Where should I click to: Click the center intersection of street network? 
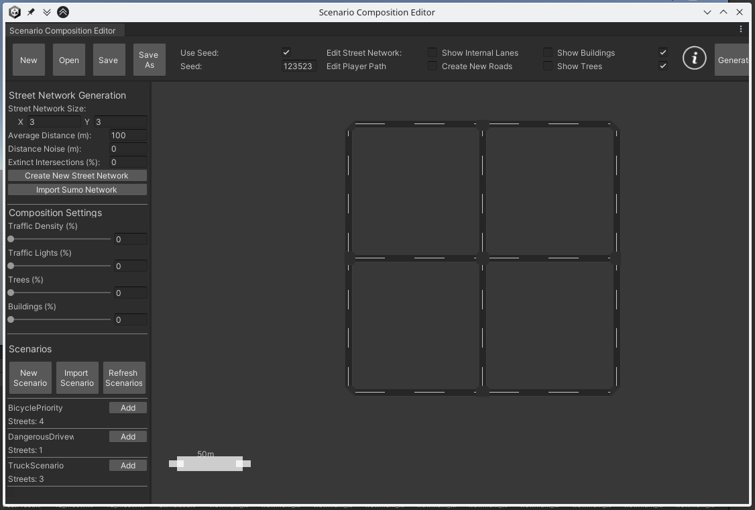483,258
